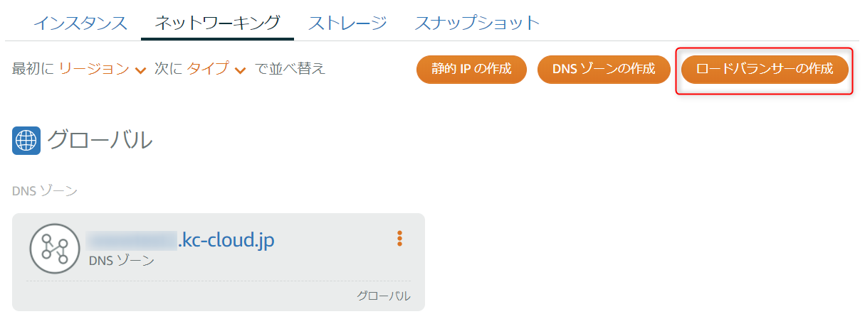Screen dimensions: 865x319
Task: Click the DNS ゾーンの作成 button
Action: (x=604, y=70)
